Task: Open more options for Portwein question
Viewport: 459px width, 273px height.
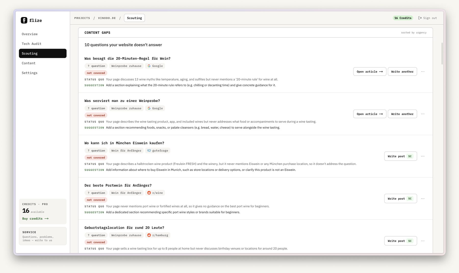Action: [x=423, y=199]
